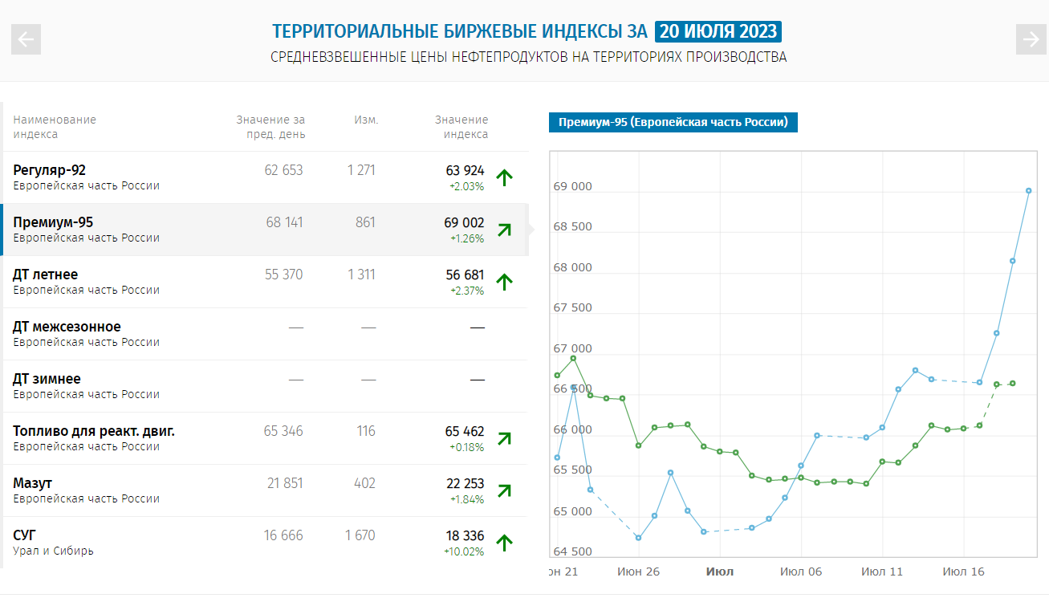Click the Премиум-95 chart title label
Image resolution: width=1049 pixels, height=598 pixels.
pyautogui.click(x=673, y=122)
